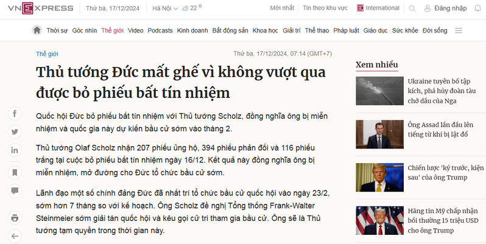Click the VnExpress logo
The width and height of the screenshot is (486, 244).
pyautogui.click(x=37, y=9)
